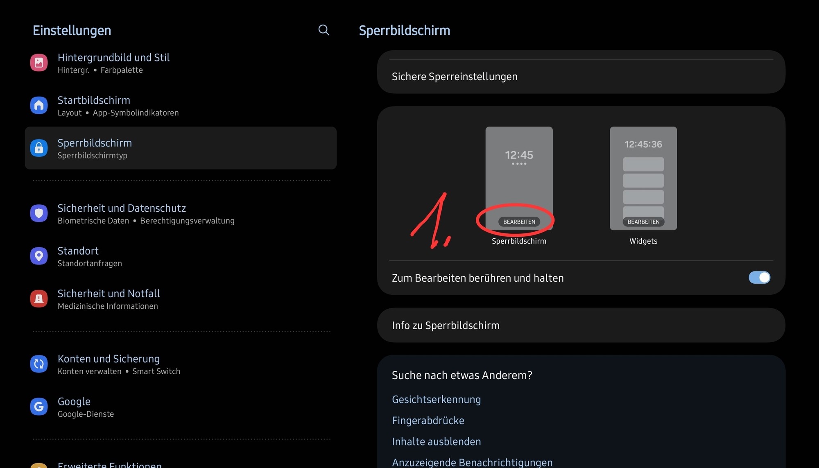
Task: Open the Inhalte ausblenden link
Action: (x=436, y=442)
